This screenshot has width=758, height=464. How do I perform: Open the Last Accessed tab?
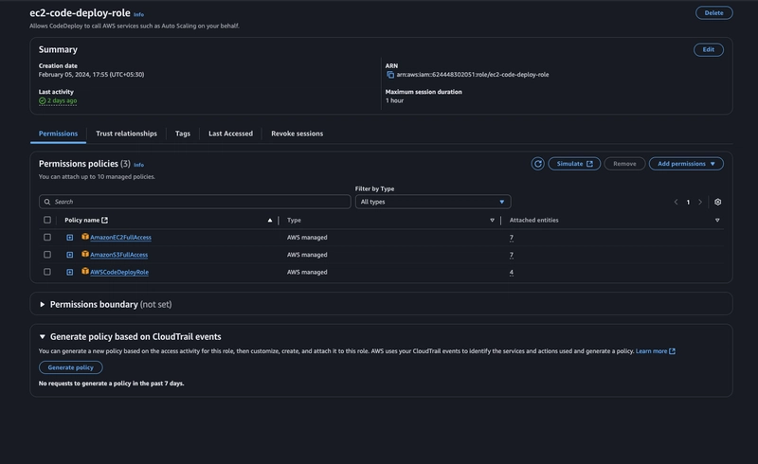click(230, 134)
